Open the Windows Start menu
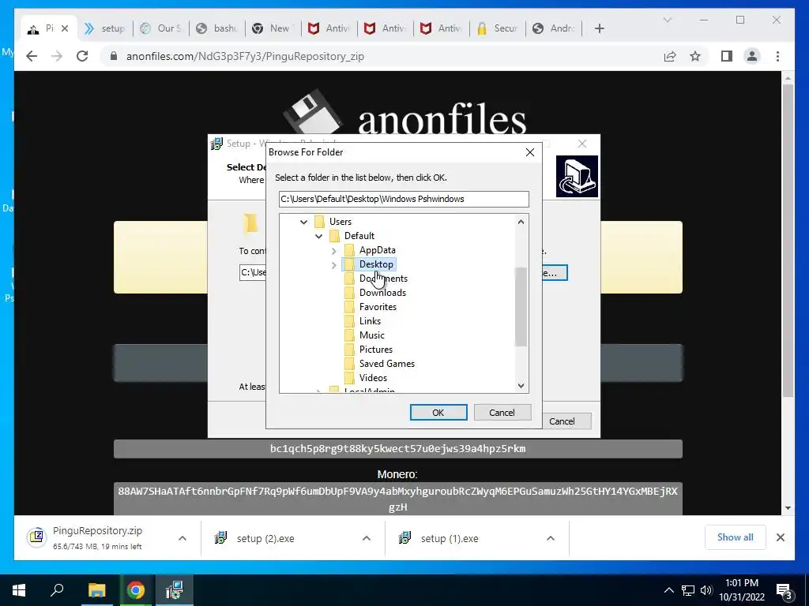This screenshot has width=809, height=606. (19, 590)
